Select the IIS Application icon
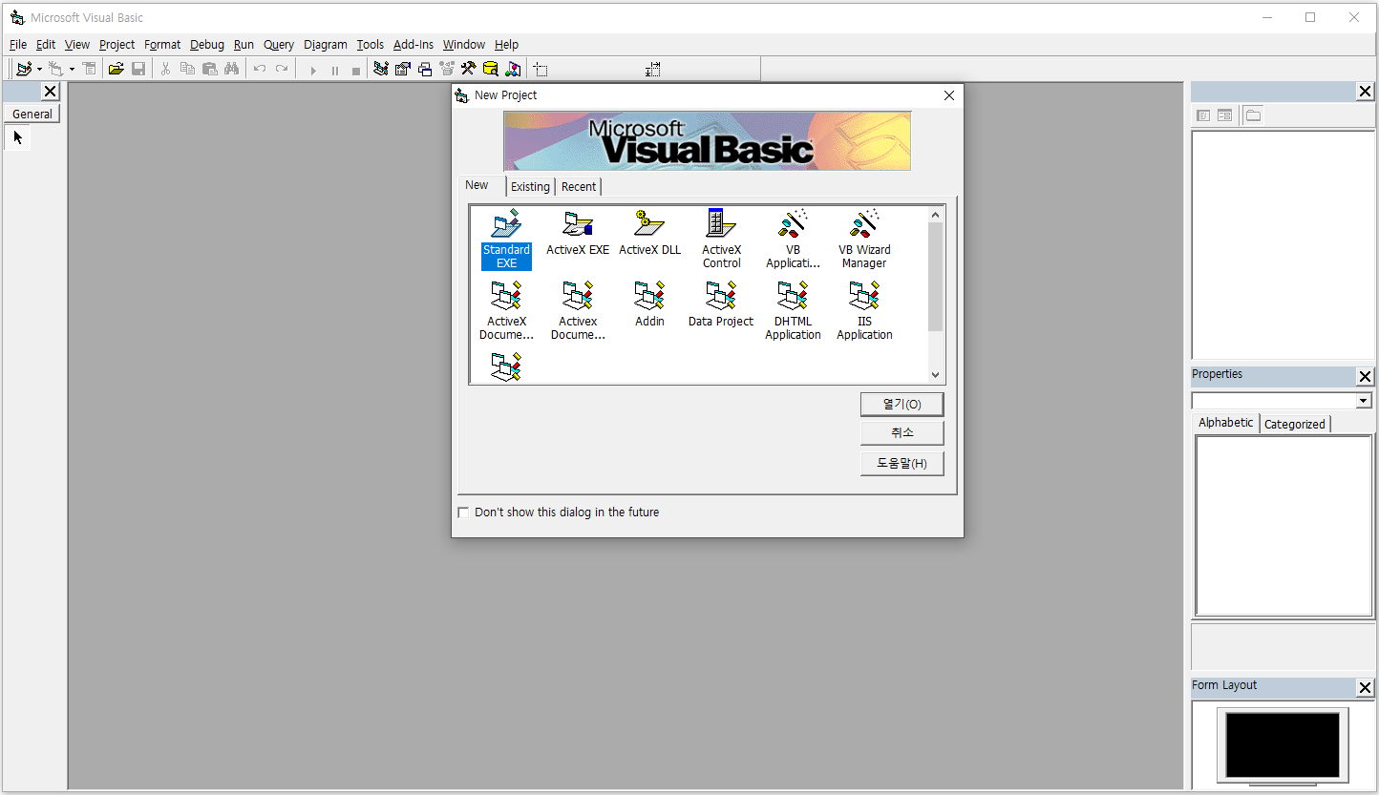This screenshot has height=795, width=1379. 864,310
